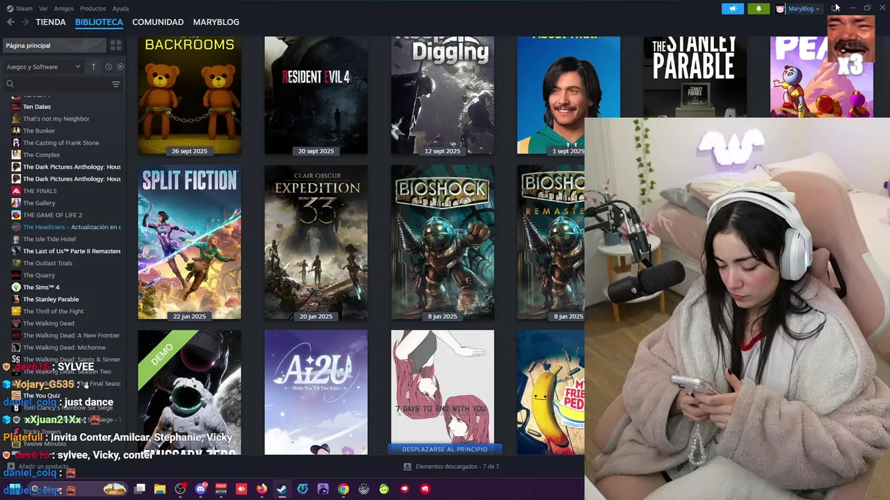Click DESPLAZARSE AL PRINCIPIO button
The width and height of the screenshot is (890, 500).
point(444,449)
